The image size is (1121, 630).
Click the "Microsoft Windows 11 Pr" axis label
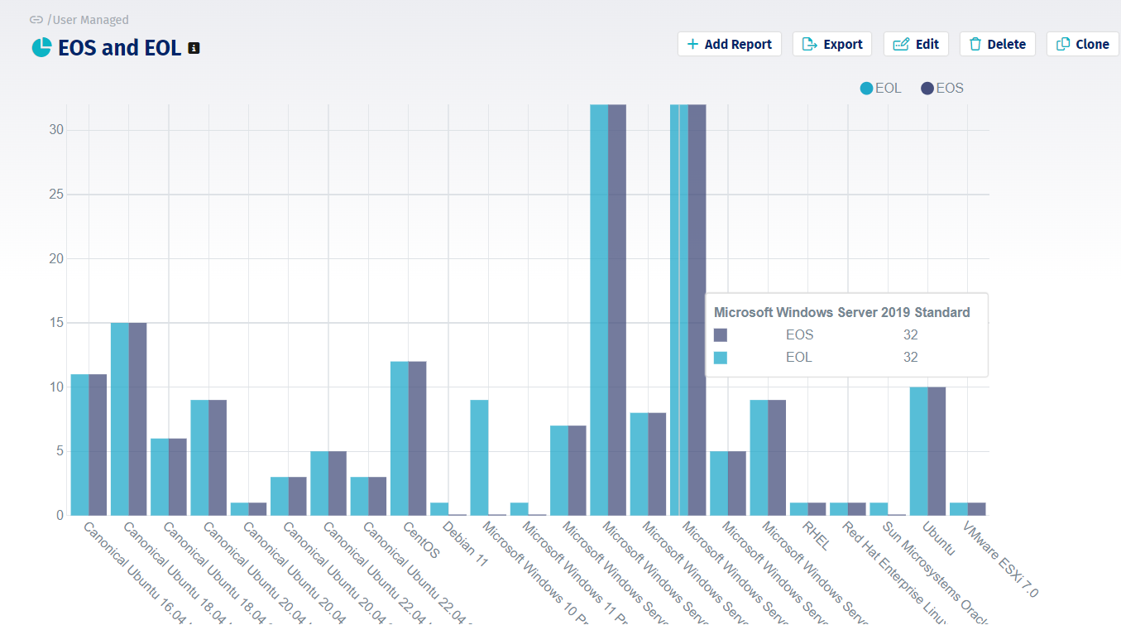pos(574,574)
